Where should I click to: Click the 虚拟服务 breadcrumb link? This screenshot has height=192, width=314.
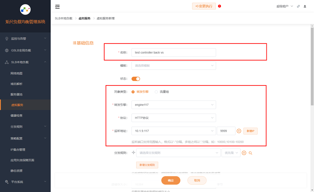pos(84,18)
